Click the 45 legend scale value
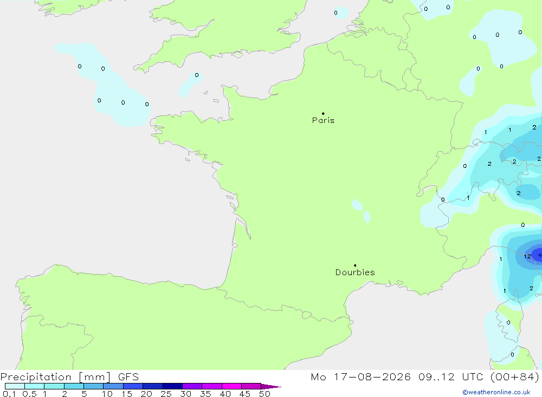The width and height of the screenshot is (542, 397). click(x=245, y=394)
